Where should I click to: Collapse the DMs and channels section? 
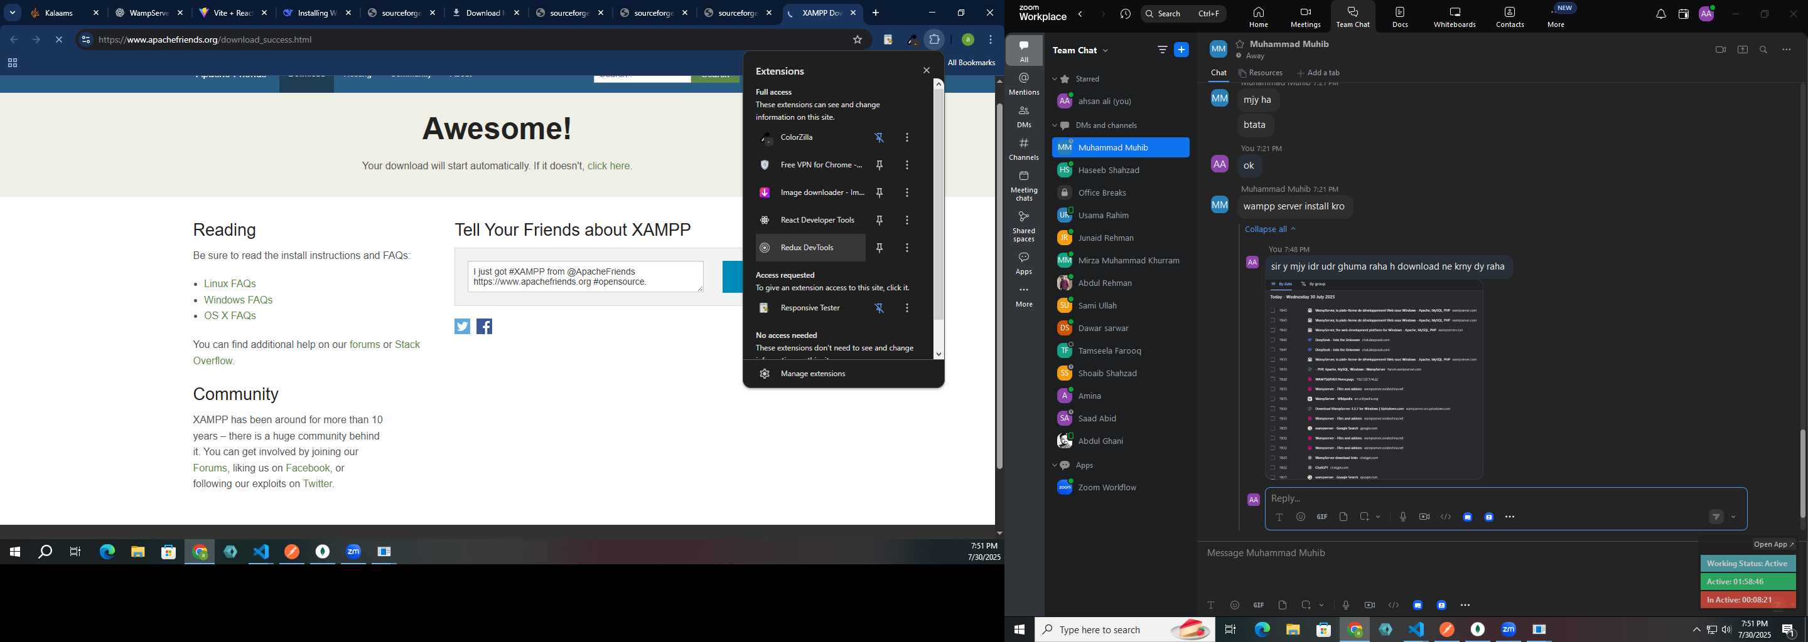point(1054,125)
